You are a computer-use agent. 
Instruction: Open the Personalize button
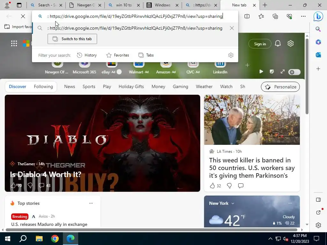click(280, 87)
